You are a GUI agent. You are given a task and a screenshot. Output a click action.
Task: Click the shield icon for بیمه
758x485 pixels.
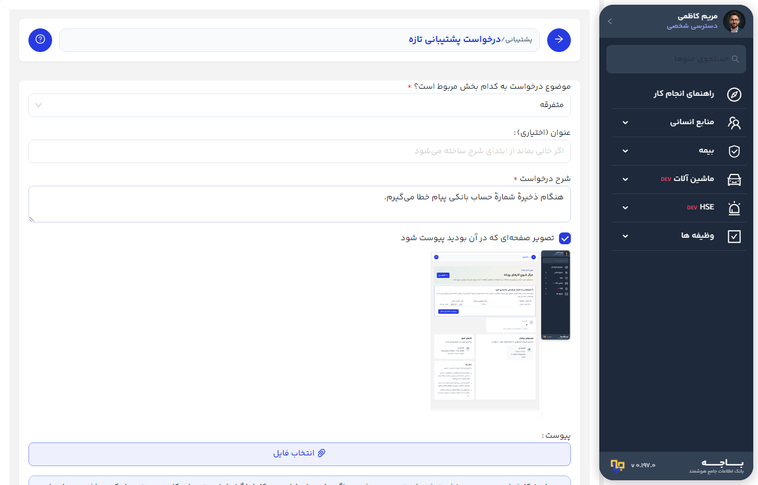coord(734,151)
